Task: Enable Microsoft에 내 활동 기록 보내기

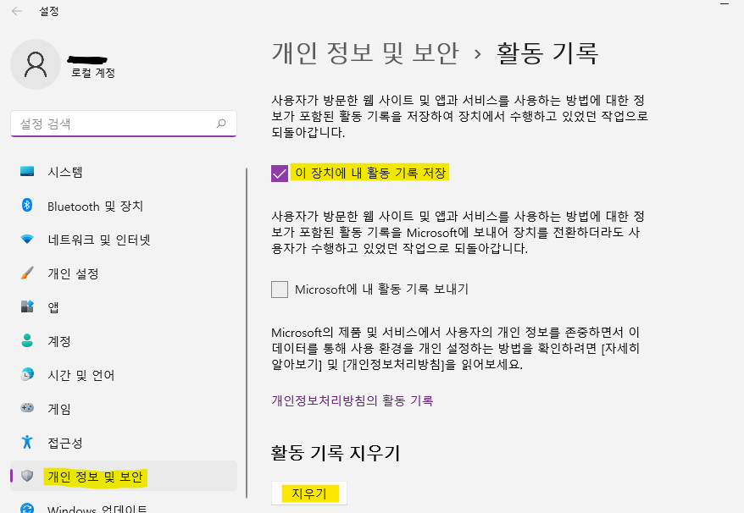Action: coord(279,289)
